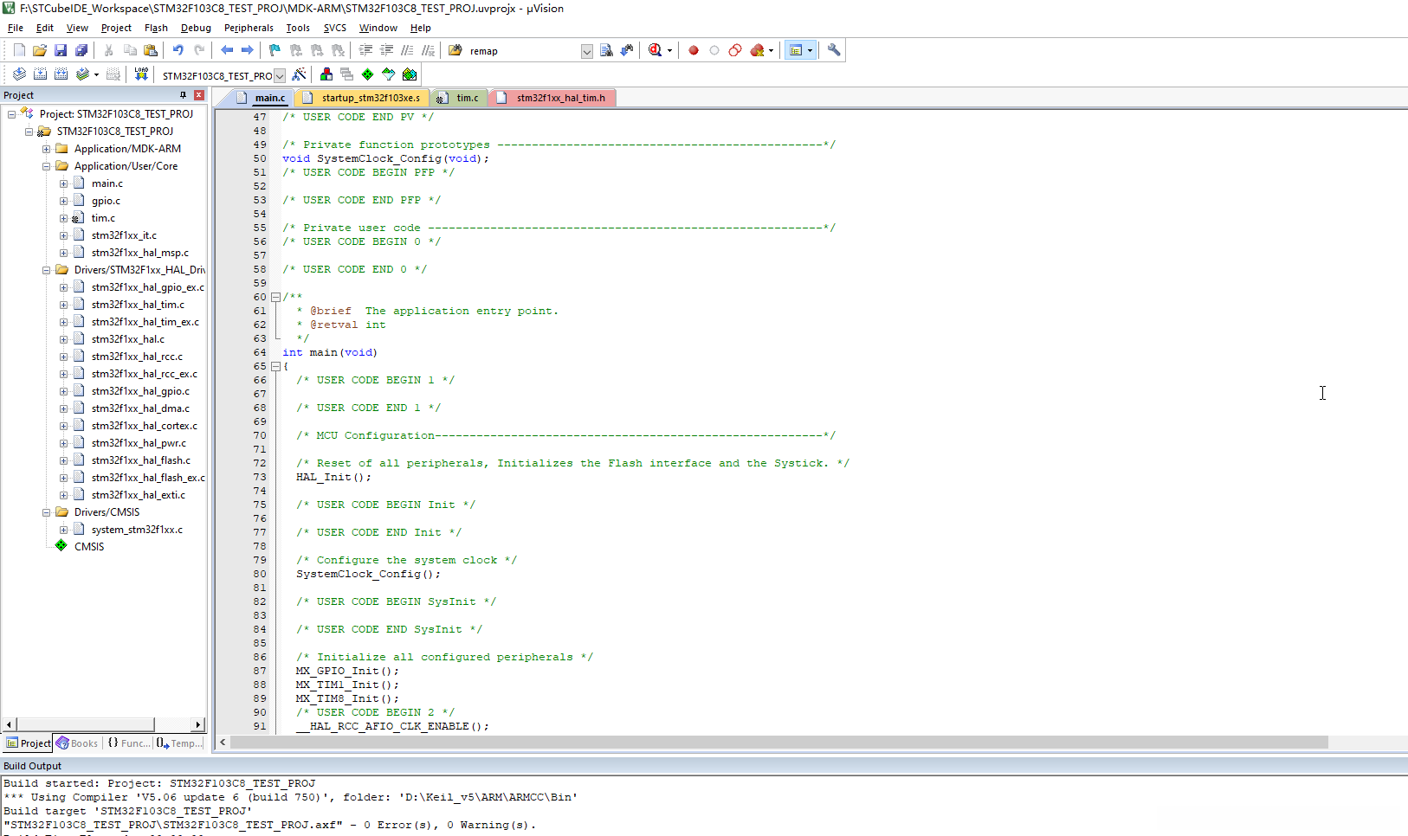
Task: Open the Configuration wrench icon
Action: pyautogui.click(x=834, y=50)
